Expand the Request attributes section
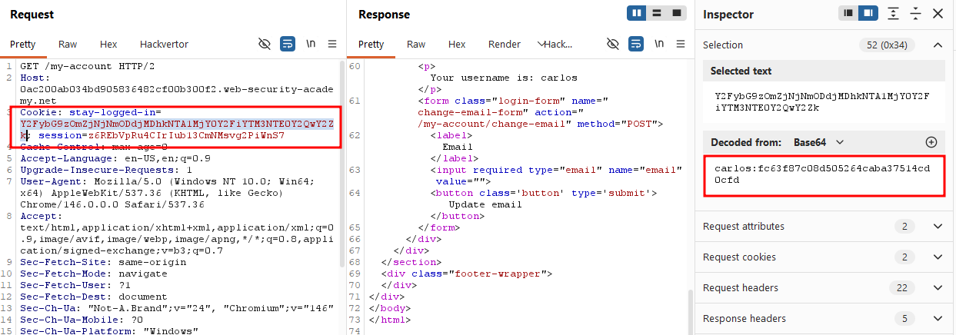The height and width of the screenshot is (335, 956). click(825, 226)
